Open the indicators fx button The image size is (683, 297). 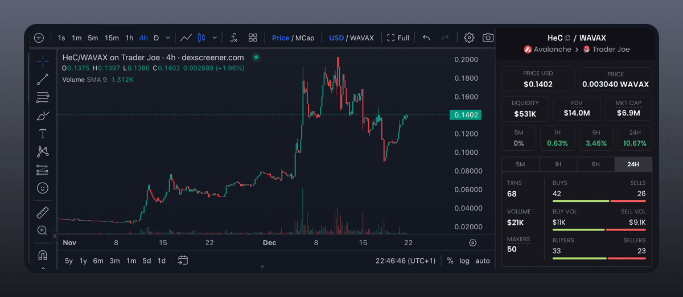pos(233,38)
